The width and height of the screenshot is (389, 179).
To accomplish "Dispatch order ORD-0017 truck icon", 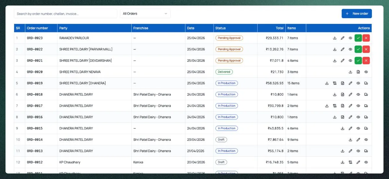I will pos(366,106).
